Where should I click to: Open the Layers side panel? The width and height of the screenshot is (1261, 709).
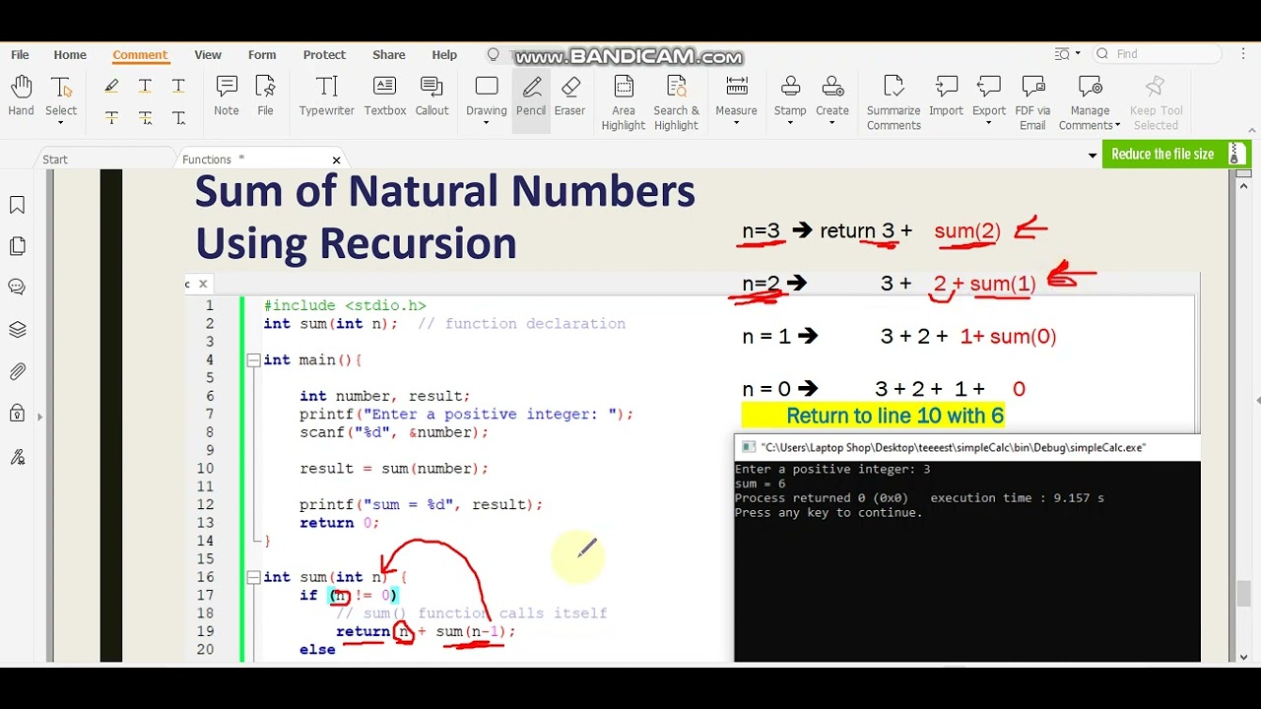[17, 330]
